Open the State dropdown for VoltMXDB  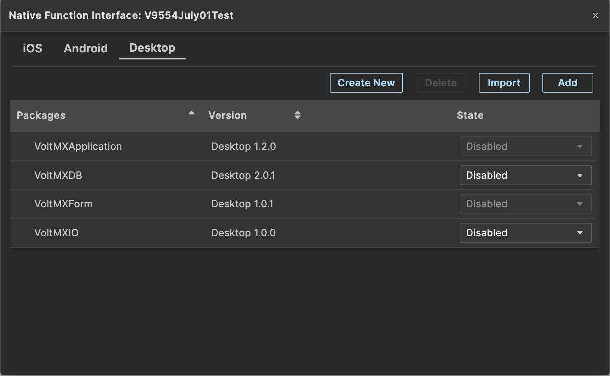click(x=525, y=175)
